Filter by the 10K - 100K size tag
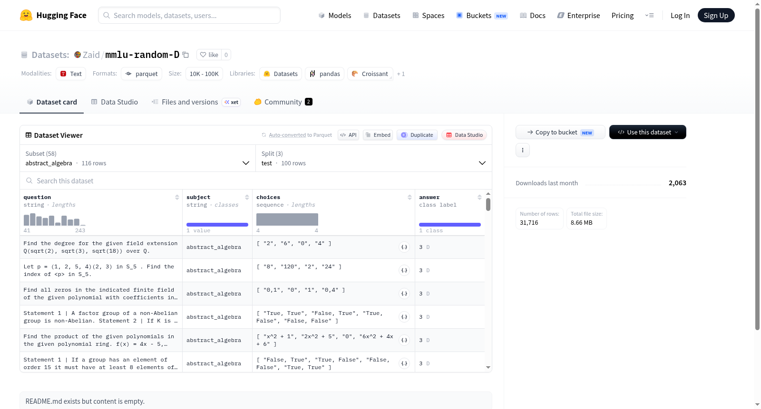This screenshot has width=761, height=409. click(204, 74)
